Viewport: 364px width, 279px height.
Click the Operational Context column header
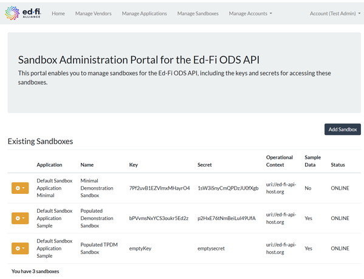(x=280, y=161)
